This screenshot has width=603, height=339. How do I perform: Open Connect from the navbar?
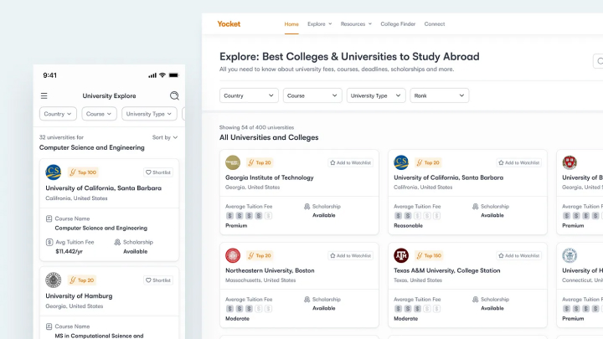pos(435,23)
